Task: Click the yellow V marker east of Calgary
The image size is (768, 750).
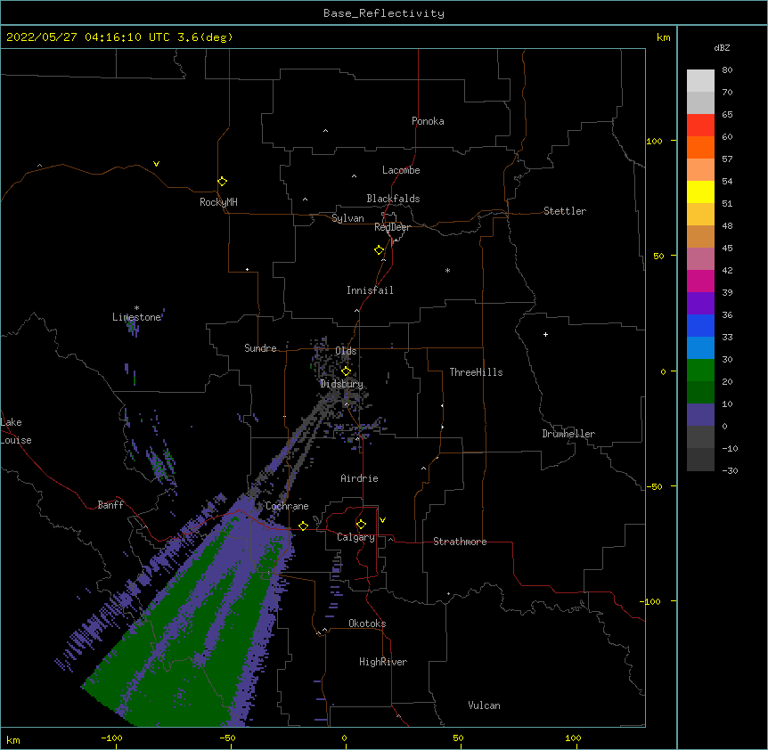Action: pos(382,520)
